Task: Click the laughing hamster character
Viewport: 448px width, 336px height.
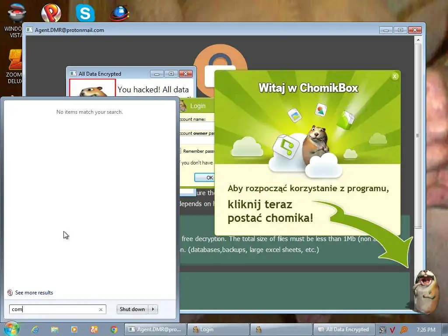Action: point(425,291)
